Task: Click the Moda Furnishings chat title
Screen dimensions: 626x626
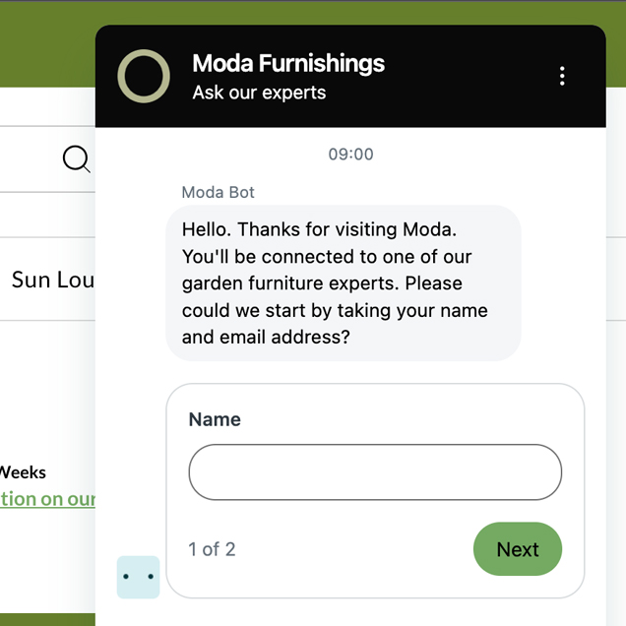Action: point(288,63)
